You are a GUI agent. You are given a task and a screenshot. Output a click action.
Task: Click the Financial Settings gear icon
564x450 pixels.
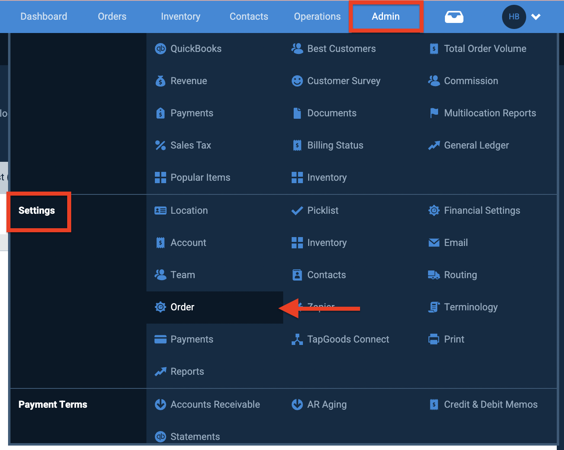point(434,211)
